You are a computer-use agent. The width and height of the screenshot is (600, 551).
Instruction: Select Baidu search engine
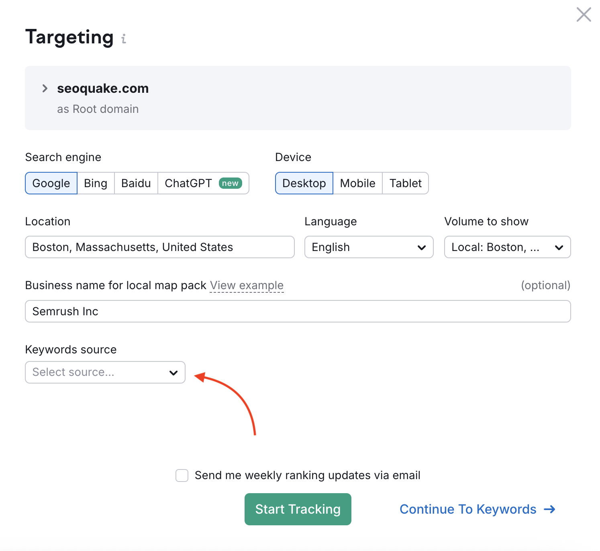[x=136, y=183]
